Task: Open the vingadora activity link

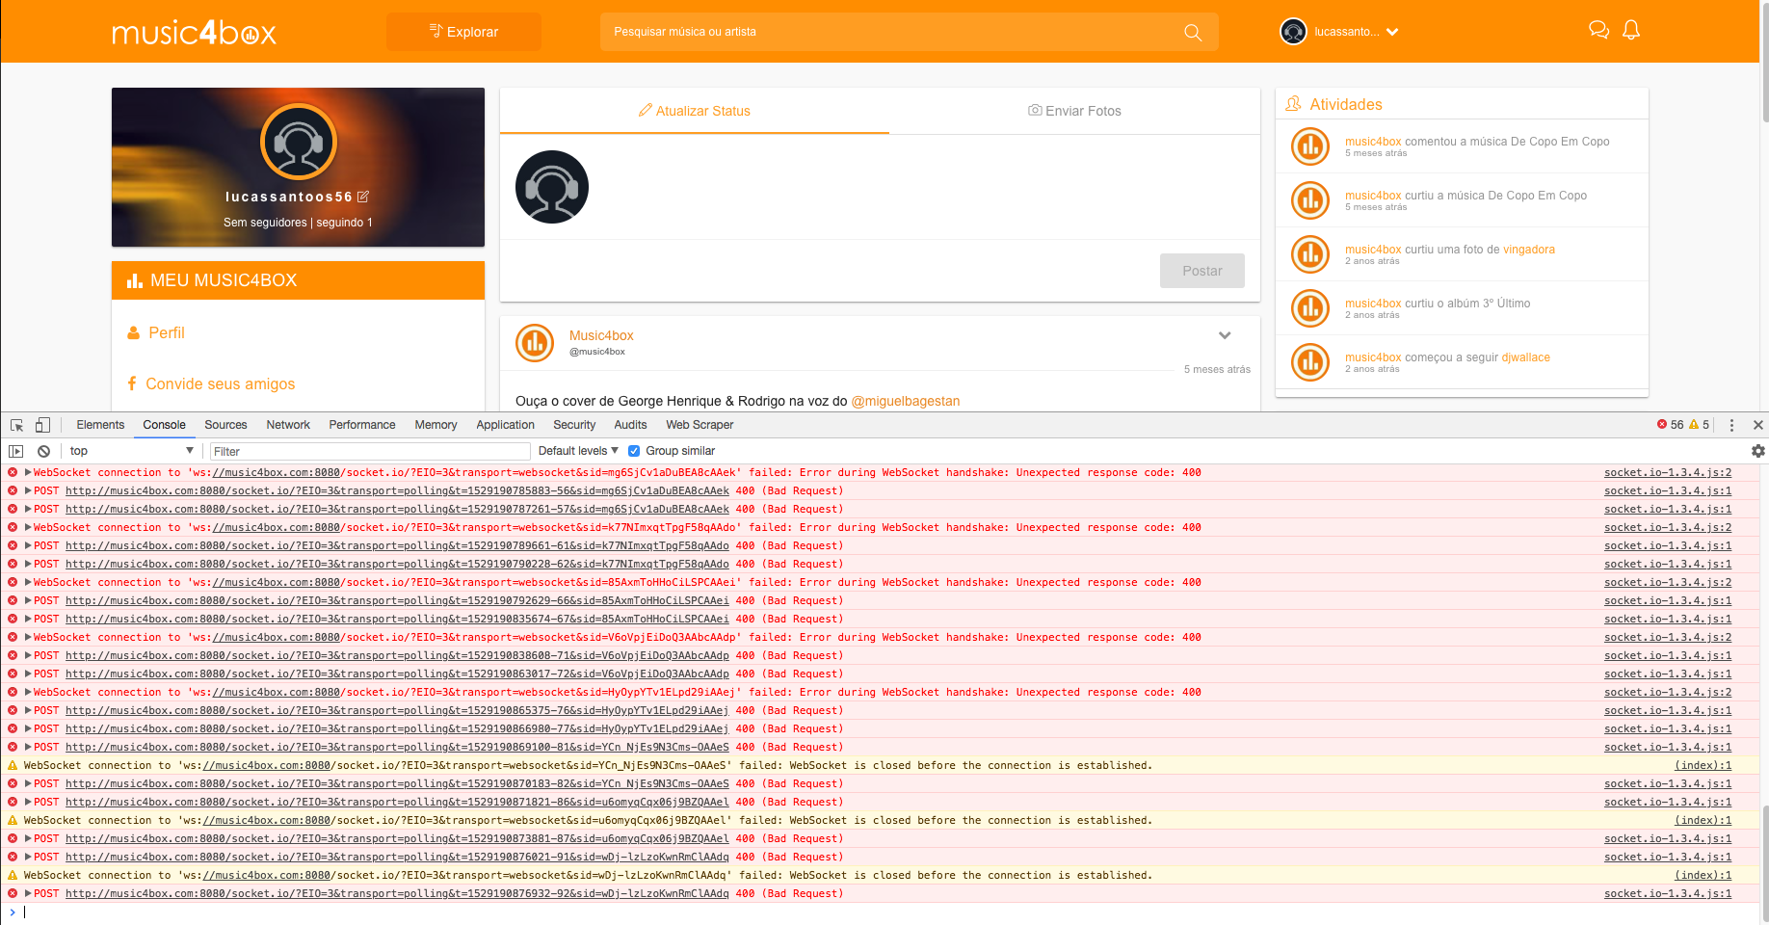Action: (x=1529, y=250)
